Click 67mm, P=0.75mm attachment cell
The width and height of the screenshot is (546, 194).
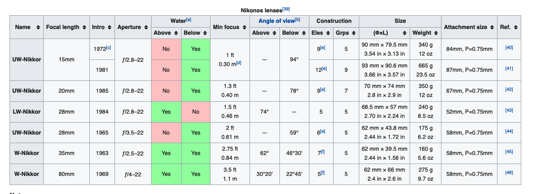(x=469, y=91)
